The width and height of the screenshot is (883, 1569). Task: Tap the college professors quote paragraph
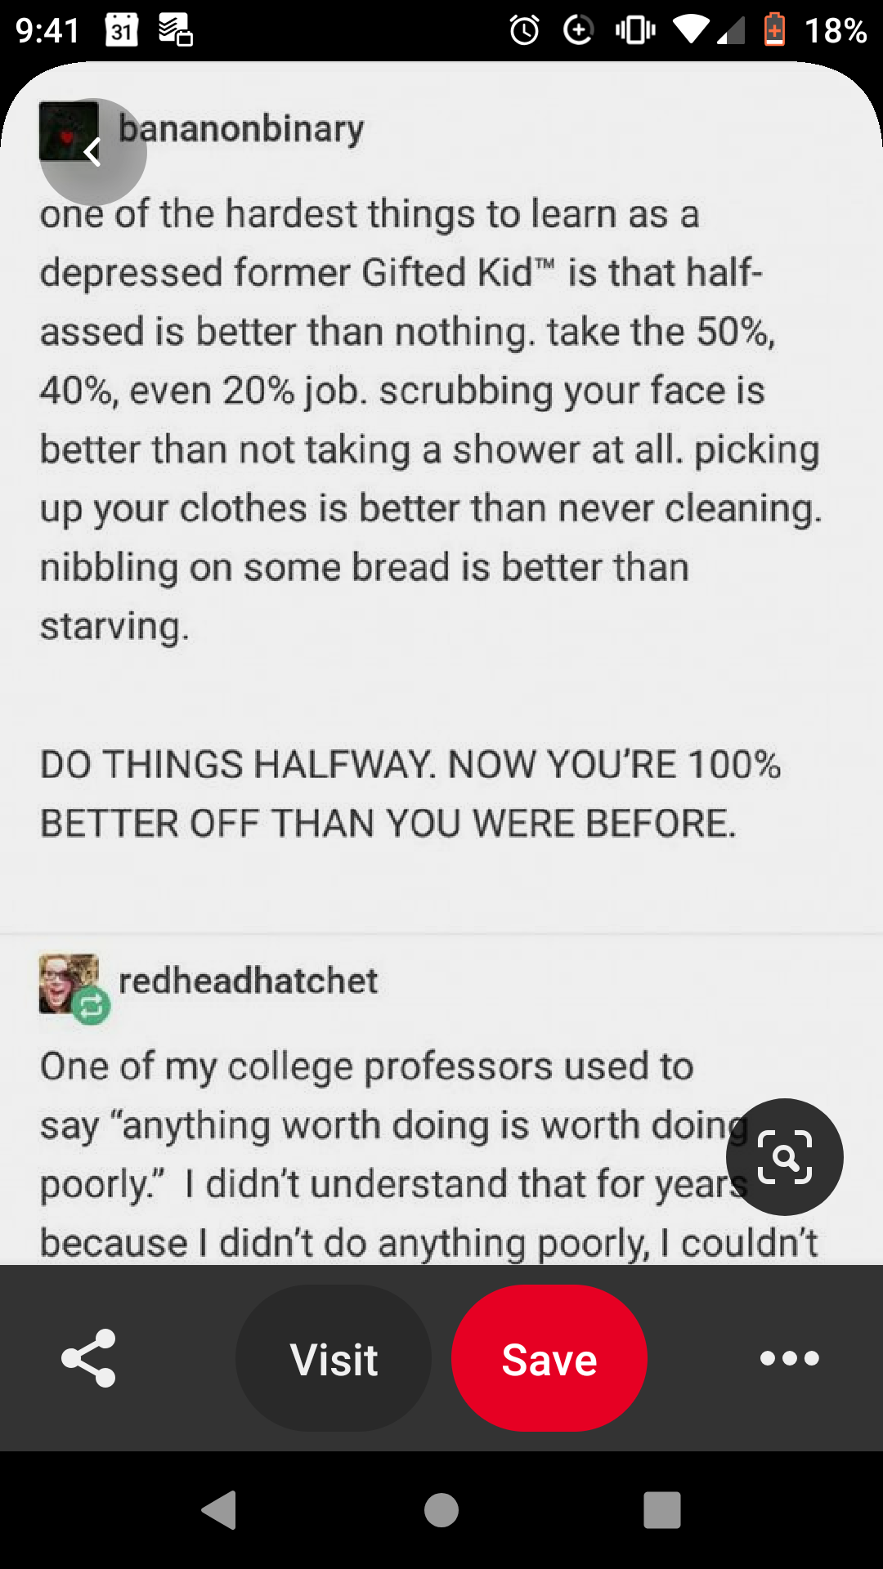[x=429, y=1154]
